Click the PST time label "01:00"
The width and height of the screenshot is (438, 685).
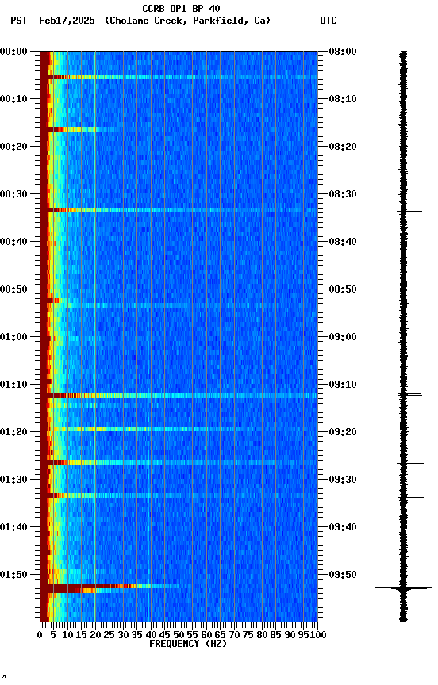13,337
